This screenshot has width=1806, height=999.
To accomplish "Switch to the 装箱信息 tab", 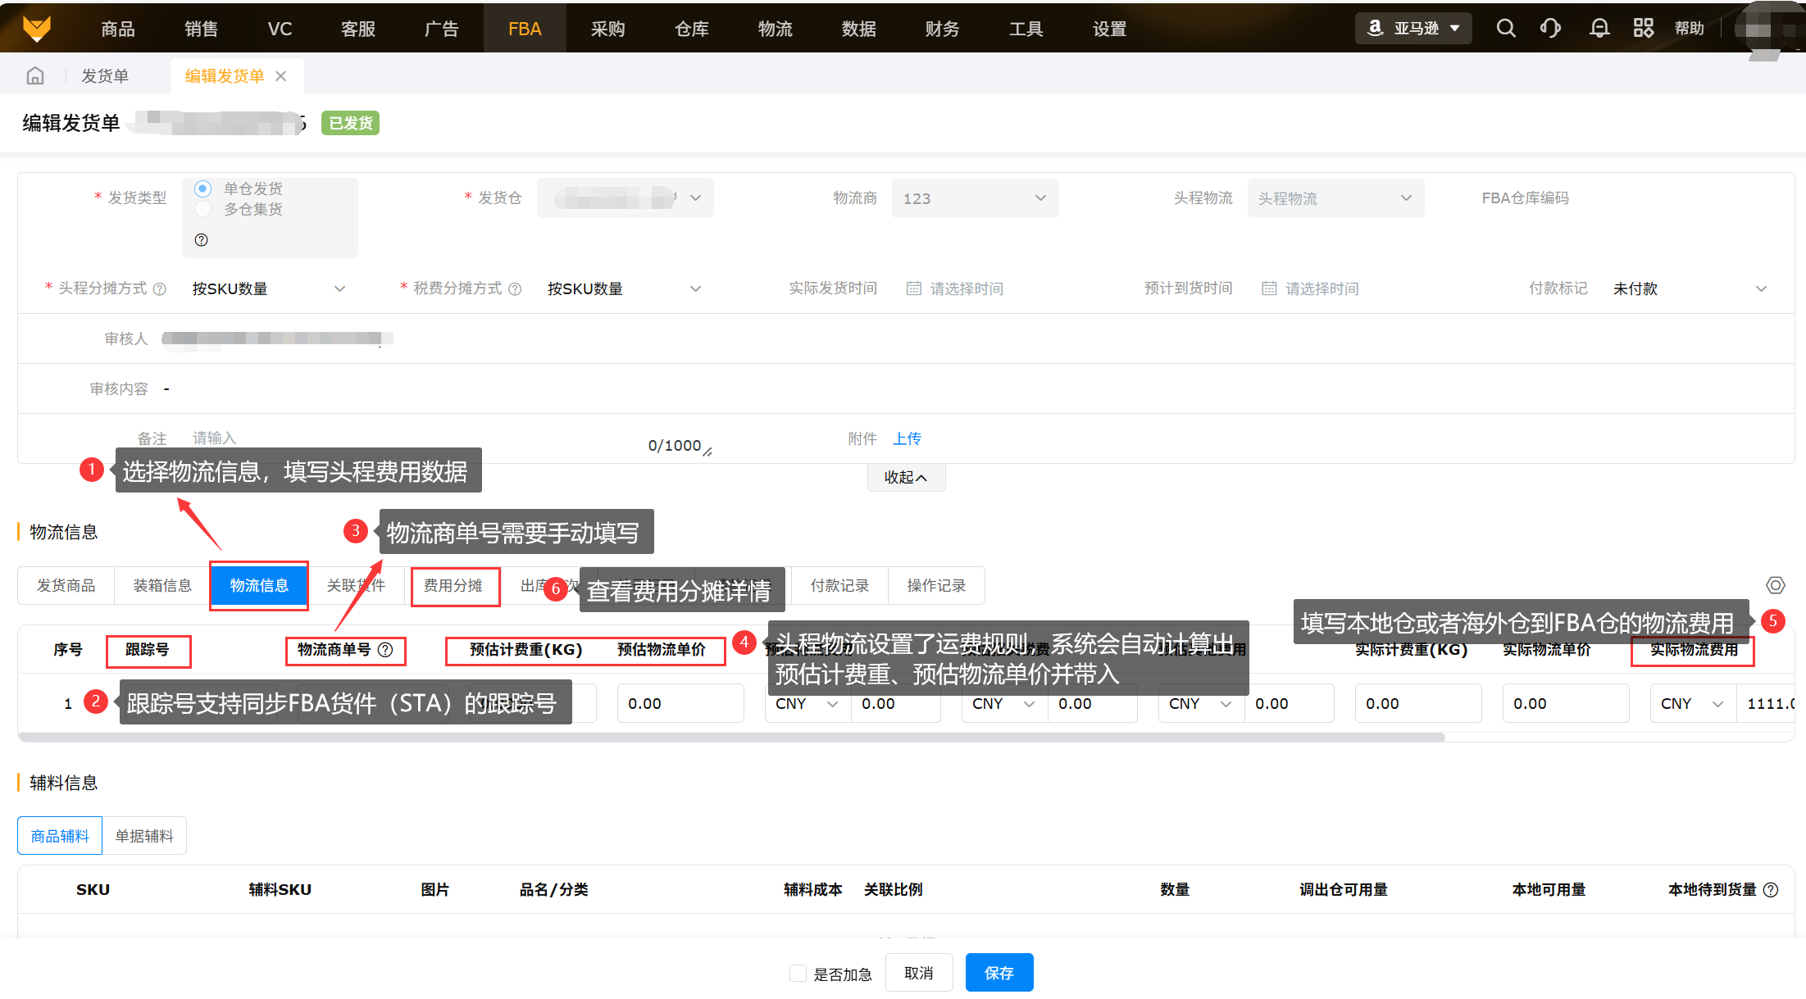I will (162, 585).
